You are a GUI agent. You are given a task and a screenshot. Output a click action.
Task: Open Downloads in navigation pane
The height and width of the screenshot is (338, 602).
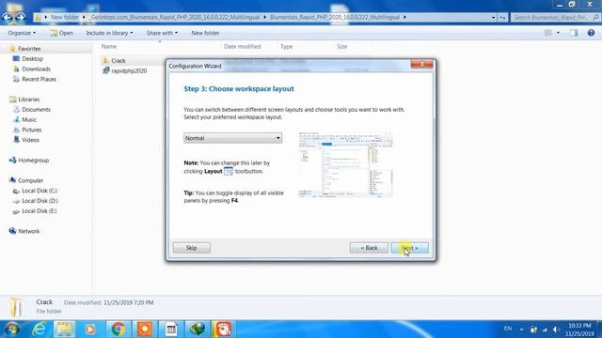36,69
